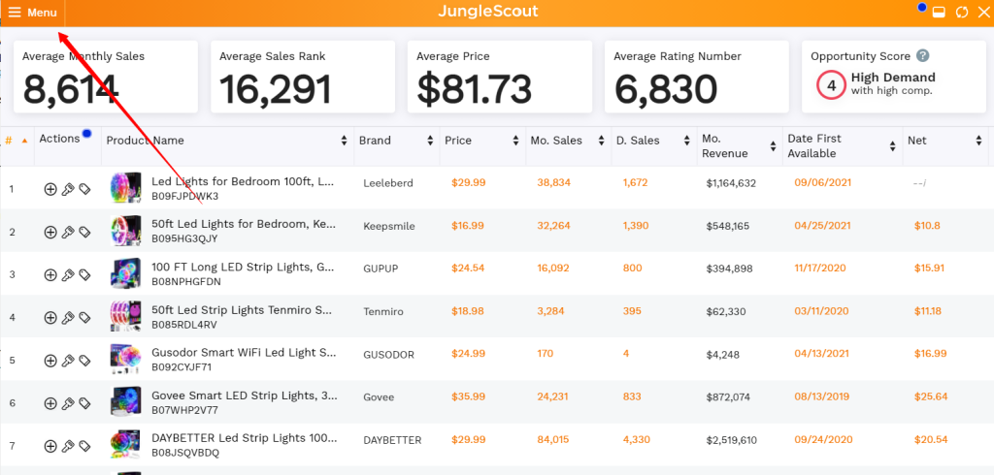Click the tag icon for DAYBETTER row

(x=84, y=446)
